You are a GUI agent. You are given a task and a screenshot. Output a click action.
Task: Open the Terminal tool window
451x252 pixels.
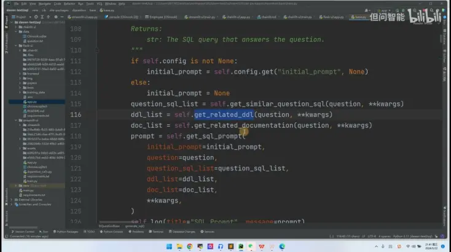[156, 232]
